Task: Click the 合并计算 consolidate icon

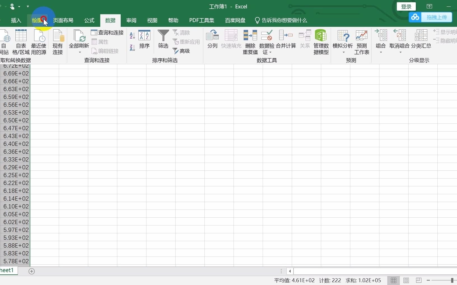Action: (286, 39)
